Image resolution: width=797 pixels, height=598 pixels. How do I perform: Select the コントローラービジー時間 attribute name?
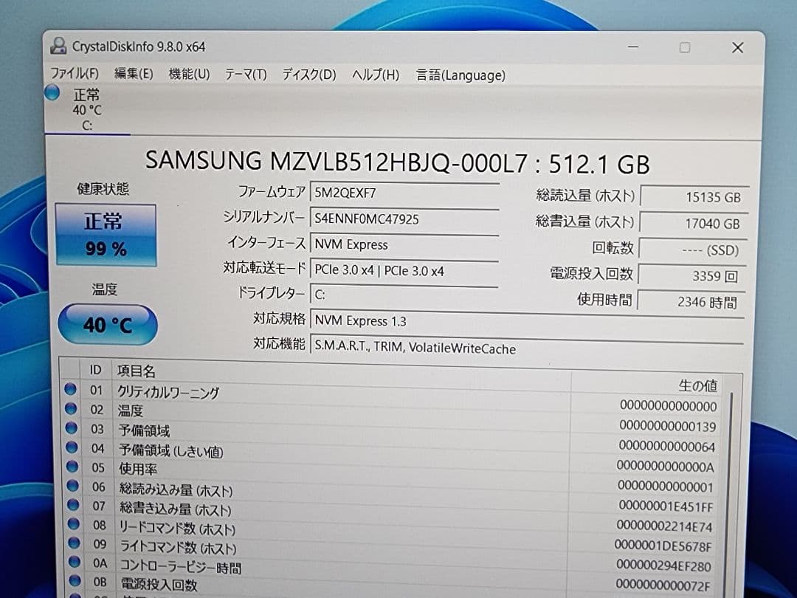(x=181, y=566)
